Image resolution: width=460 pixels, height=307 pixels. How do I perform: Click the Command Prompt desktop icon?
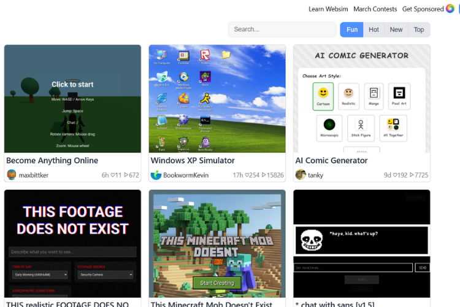pos(205,123)
